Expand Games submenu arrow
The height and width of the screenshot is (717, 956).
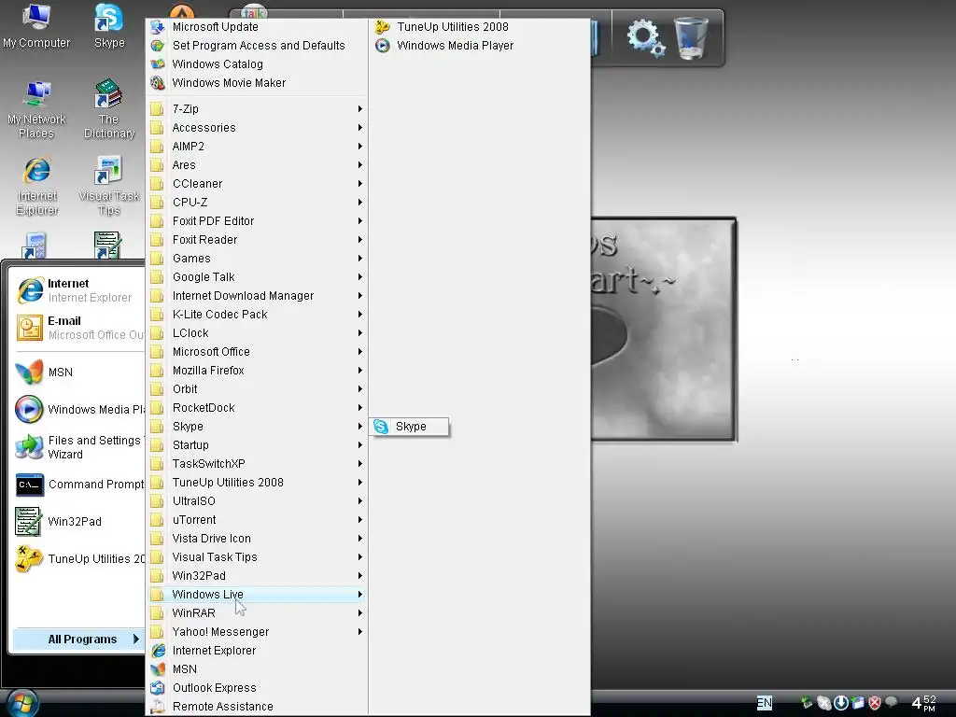(x=359, y=259)
